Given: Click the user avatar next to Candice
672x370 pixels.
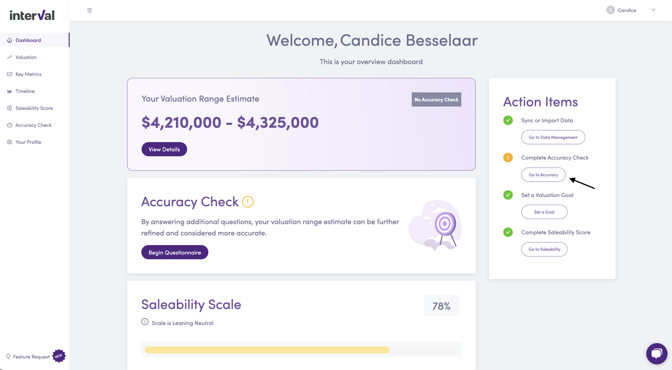Looking at the screenshot, I should (x=610, y=10).
